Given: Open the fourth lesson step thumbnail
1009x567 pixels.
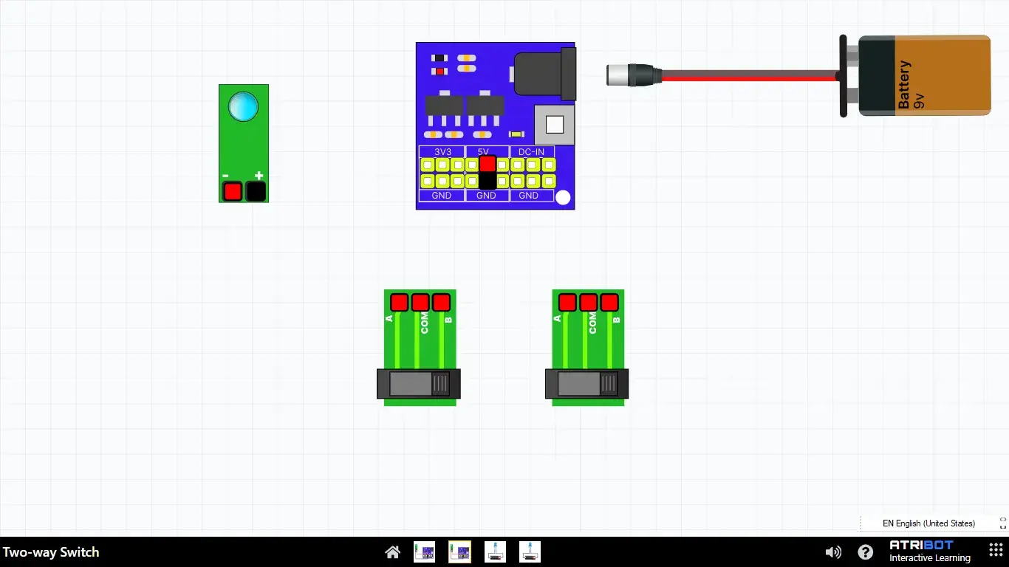Looking at the screenshot, I should [530, 552].
